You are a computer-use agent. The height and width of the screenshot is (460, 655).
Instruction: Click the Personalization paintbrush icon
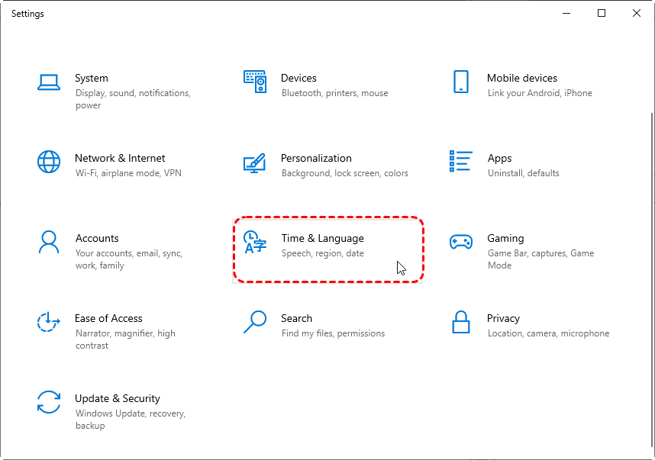coord(255,162)
